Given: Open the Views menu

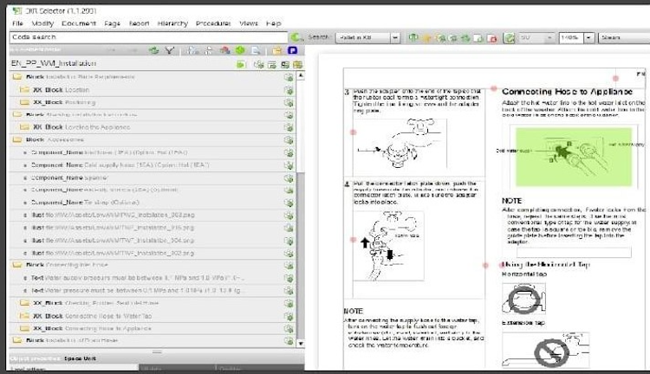Looking at the screenshot, I should click(249, 23).
